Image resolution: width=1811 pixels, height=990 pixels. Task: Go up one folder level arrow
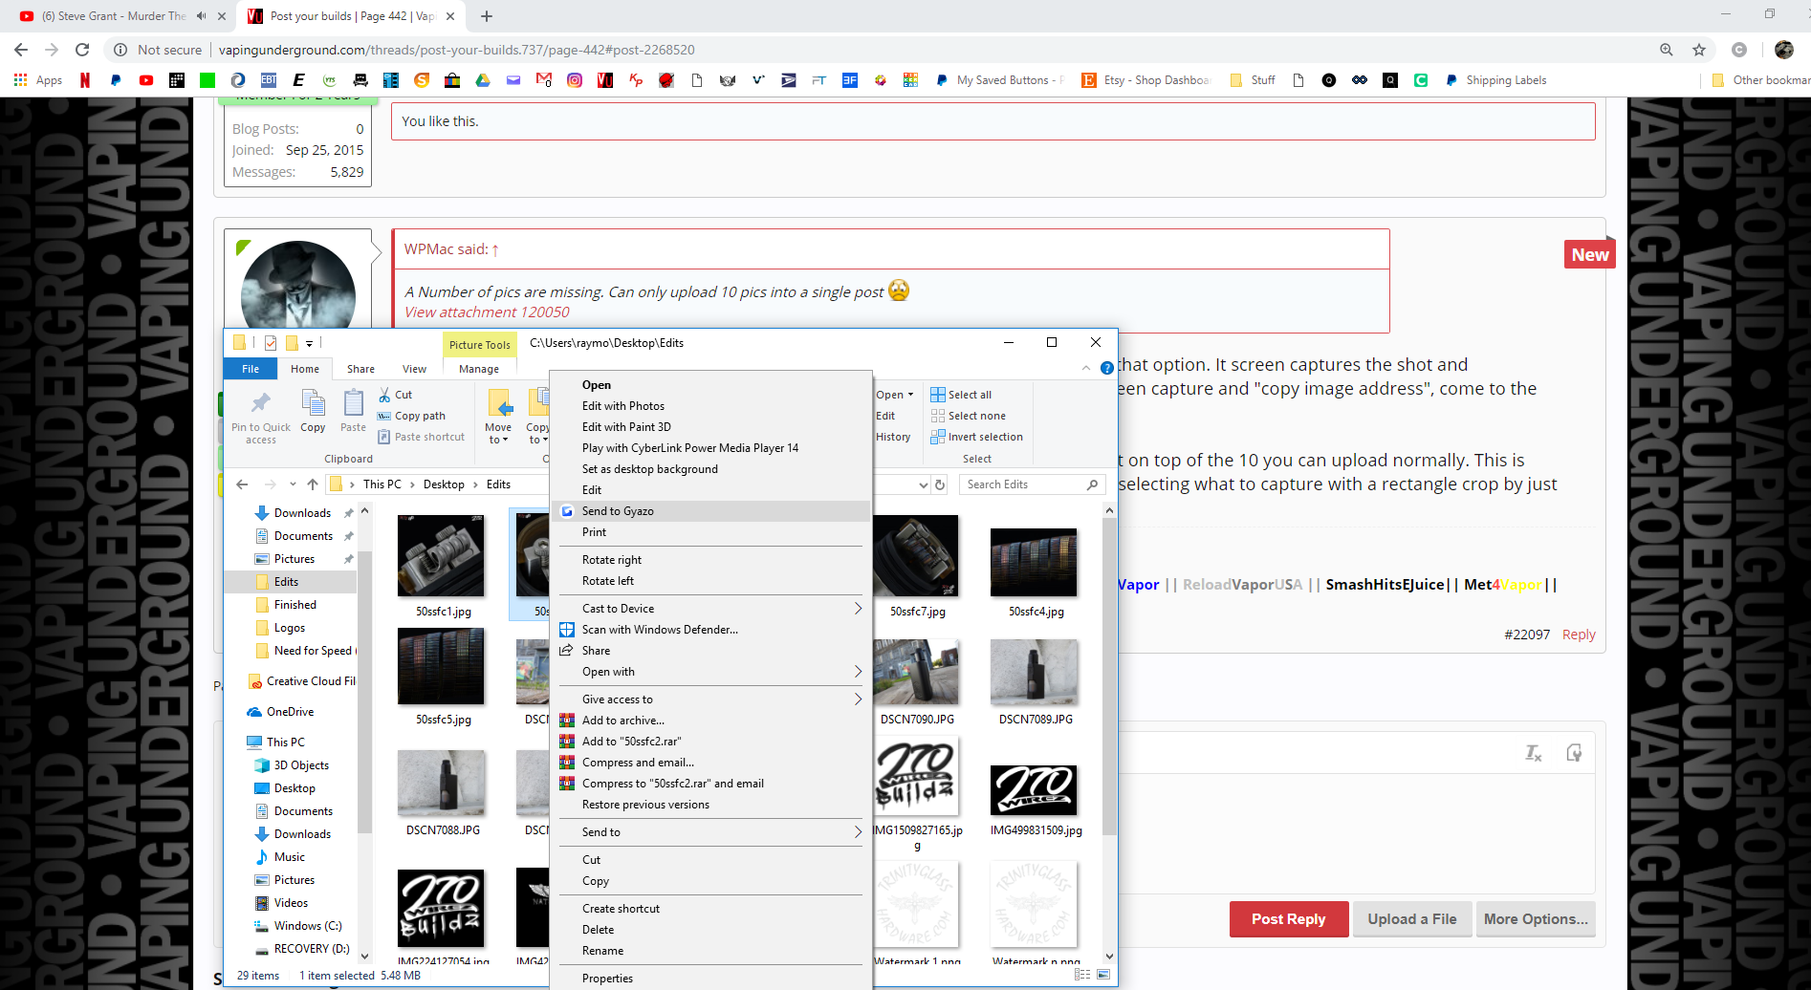coord(313,484)
